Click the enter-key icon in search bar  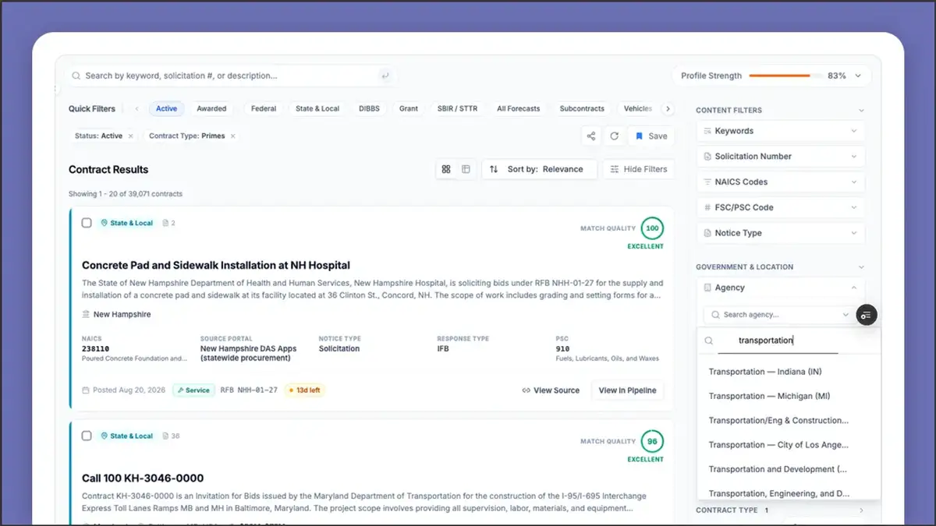(385, 76)
